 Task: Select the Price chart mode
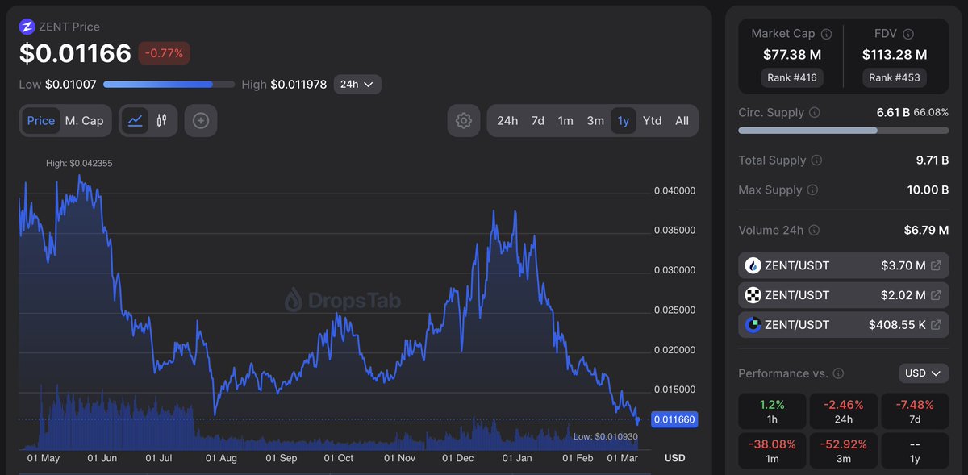tap(41, 120)
